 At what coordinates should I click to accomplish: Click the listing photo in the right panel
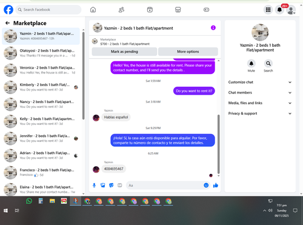click(260, 32)
